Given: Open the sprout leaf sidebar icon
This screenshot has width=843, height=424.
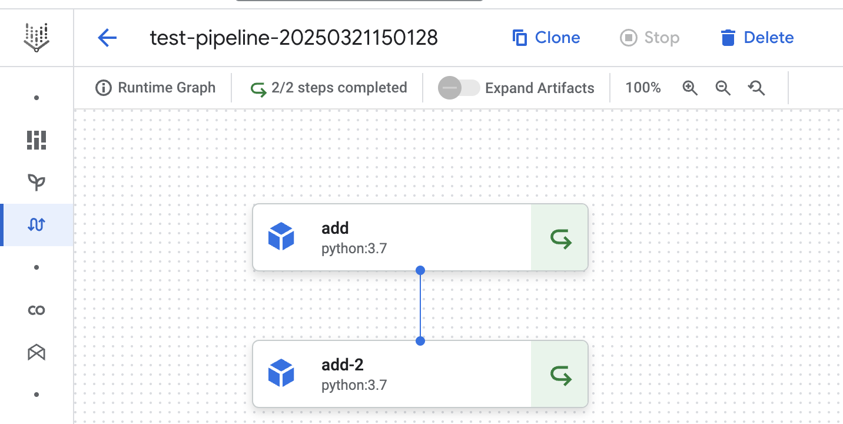Looking at the screenshot, I should 36,183.
